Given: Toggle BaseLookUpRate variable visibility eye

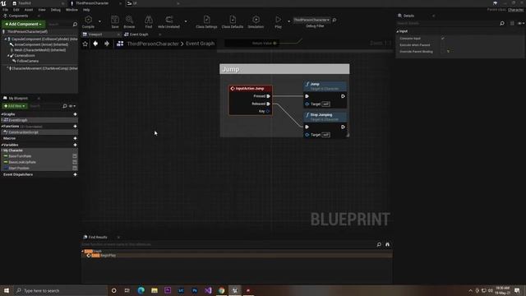Looking at the screenshot, I should [x=75, y=162].
